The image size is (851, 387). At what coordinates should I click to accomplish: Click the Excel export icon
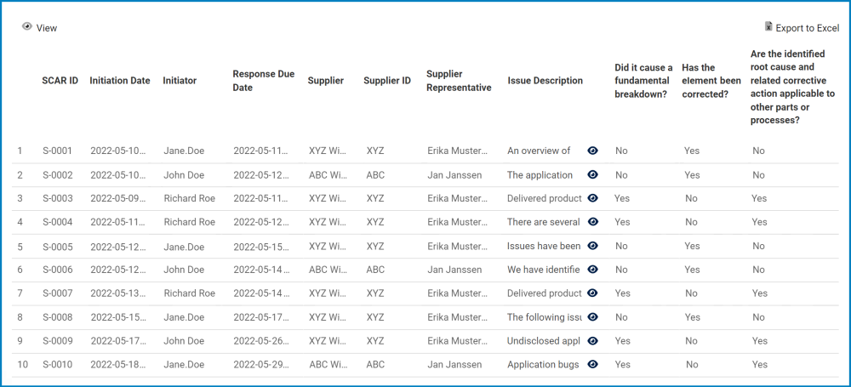768,27
